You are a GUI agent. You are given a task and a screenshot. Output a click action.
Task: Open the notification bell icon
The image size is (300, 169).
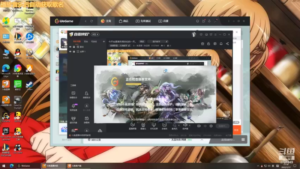[221, 44]
